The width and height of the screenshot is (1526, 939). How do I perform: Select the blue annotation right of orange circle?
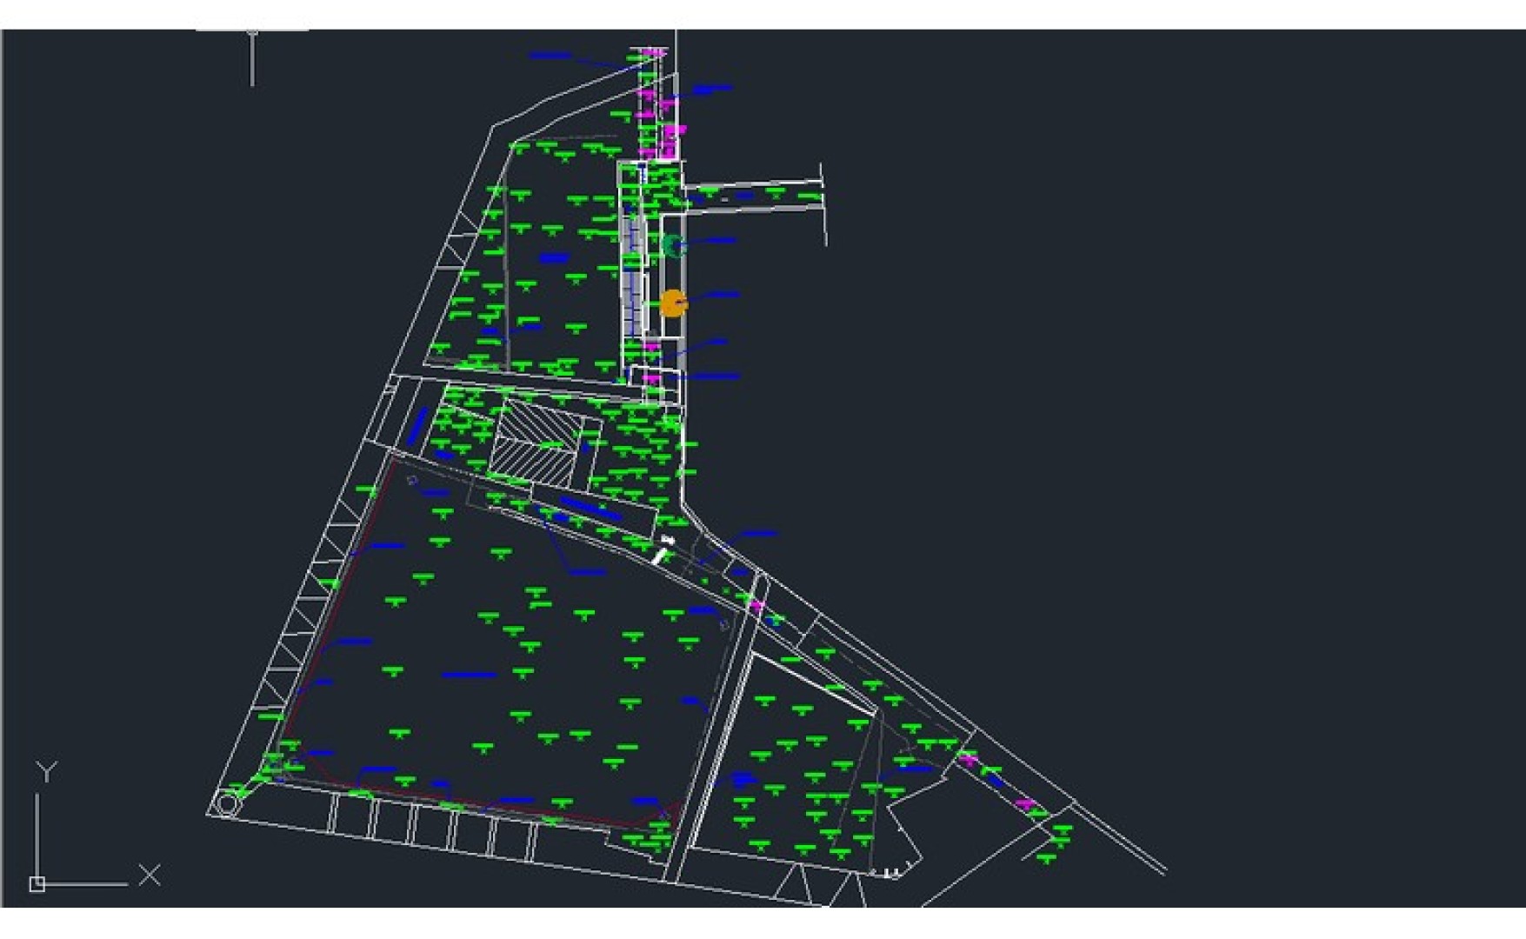coord(722,295)
